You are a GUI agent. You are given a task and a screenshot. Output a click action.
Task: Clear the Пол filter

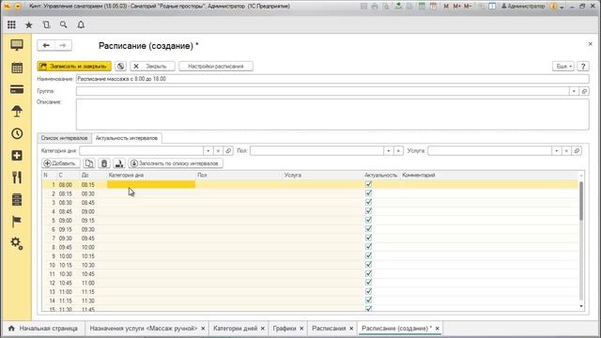[x=398, y=151]
